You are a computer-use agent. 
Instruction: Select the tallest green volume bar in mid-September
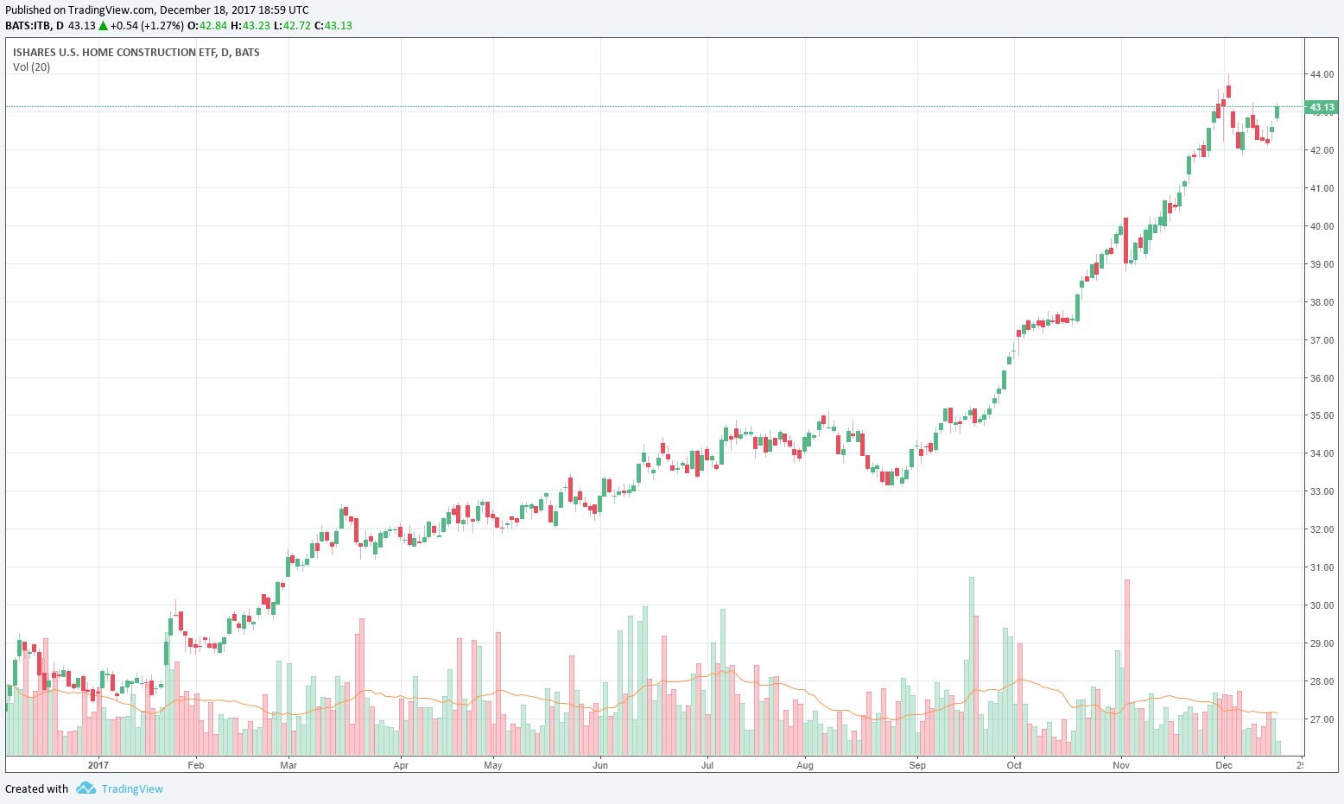point(971,665)
